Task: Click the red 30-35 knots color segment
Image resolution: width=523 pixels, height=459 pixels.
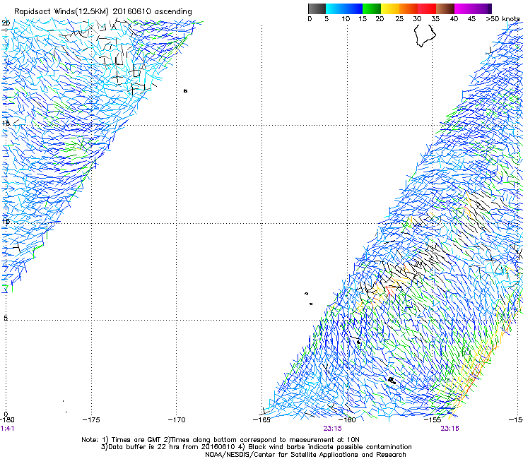Action: coord(427,8)
